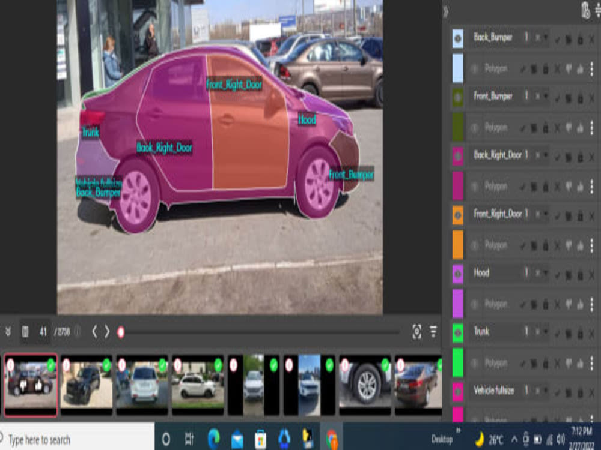The width and height of the screenshot is (601, 450).
Task: Click the checkmark on Front_Bumper row
Action: pos(557,98)
